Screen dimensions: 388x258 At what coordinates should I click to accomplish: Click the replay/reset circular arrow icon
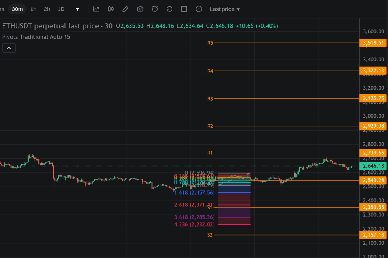pos(169,9)
